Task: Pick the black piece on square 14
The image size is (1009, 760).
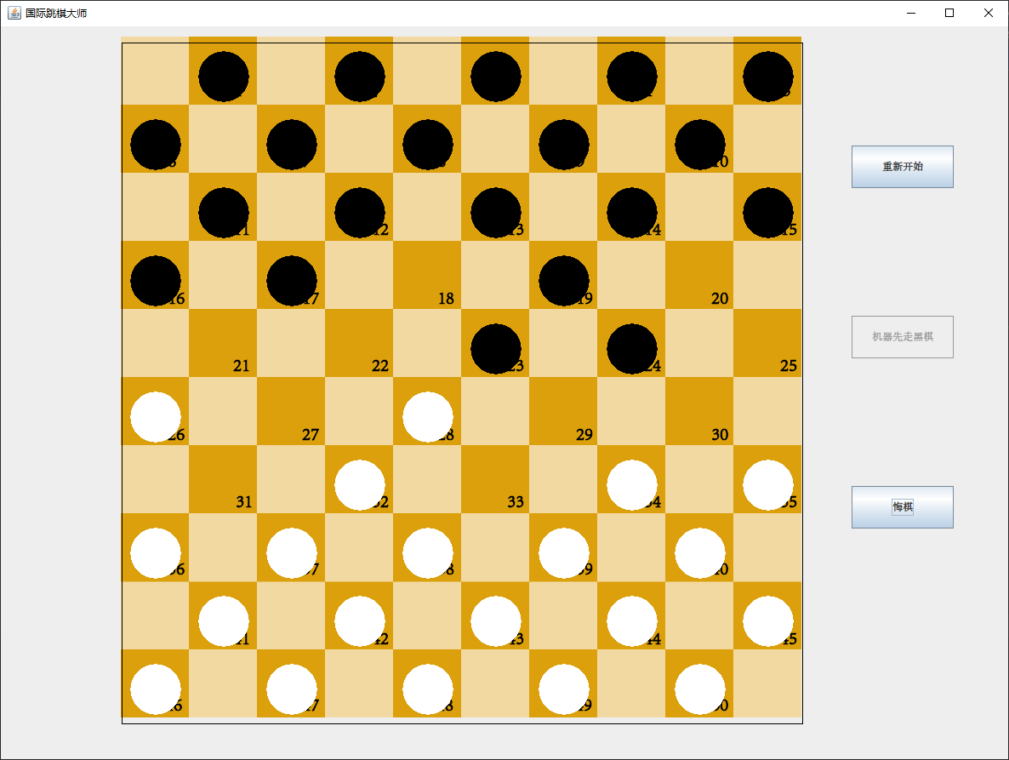Action: pos(632,213)
